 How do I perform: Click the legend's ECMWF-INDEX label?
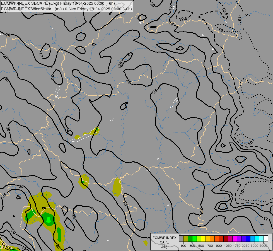(x=164, y=238)
